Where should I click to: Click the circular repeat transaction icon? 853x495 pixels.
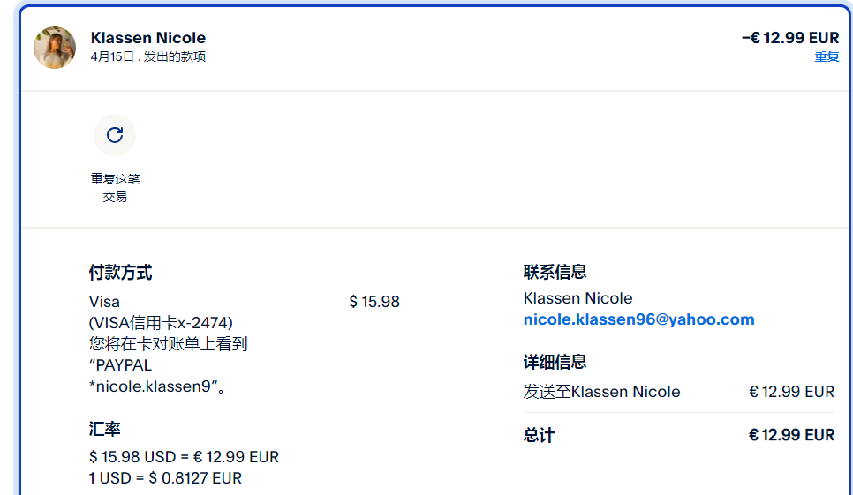[115, 135]
